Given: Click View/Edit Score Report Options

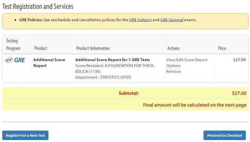Looking at the screenshot, I should click(x=187, y=63).
